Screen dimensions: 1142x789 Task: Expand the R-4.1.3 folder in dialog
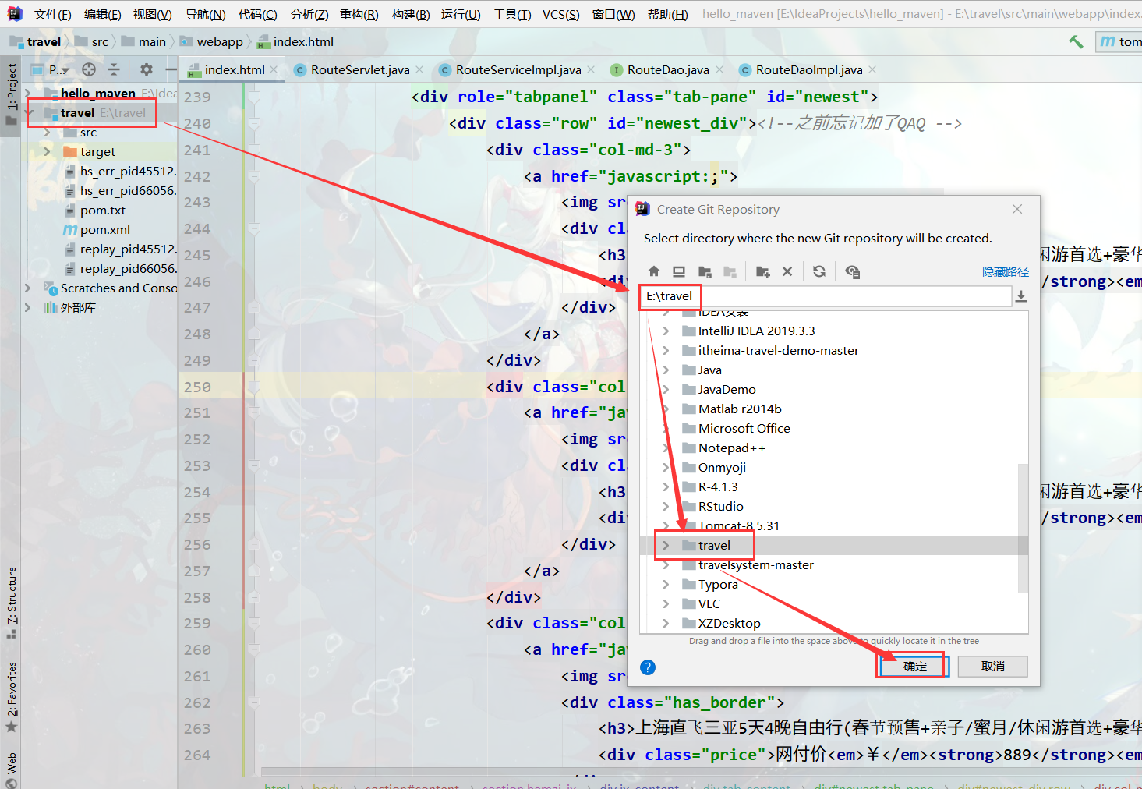click(666, 486)
